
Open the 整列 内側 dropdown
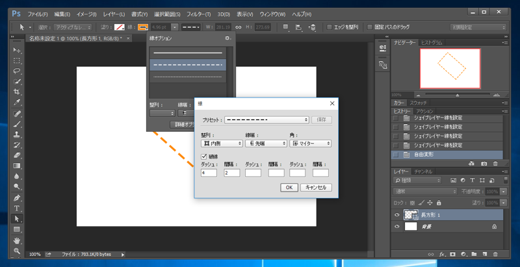(x=222, y=144)
